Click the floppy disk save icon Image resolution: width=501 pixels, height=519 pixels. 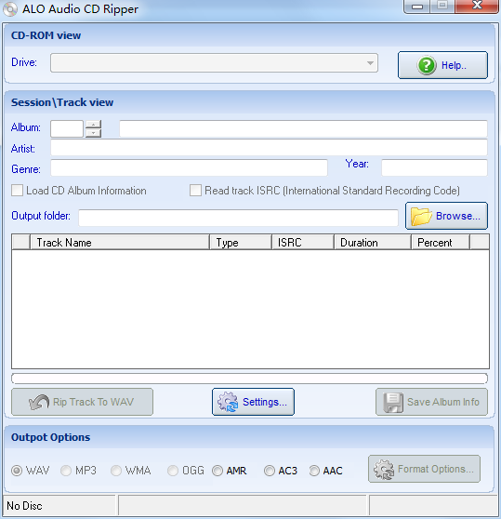click(393, 403)
